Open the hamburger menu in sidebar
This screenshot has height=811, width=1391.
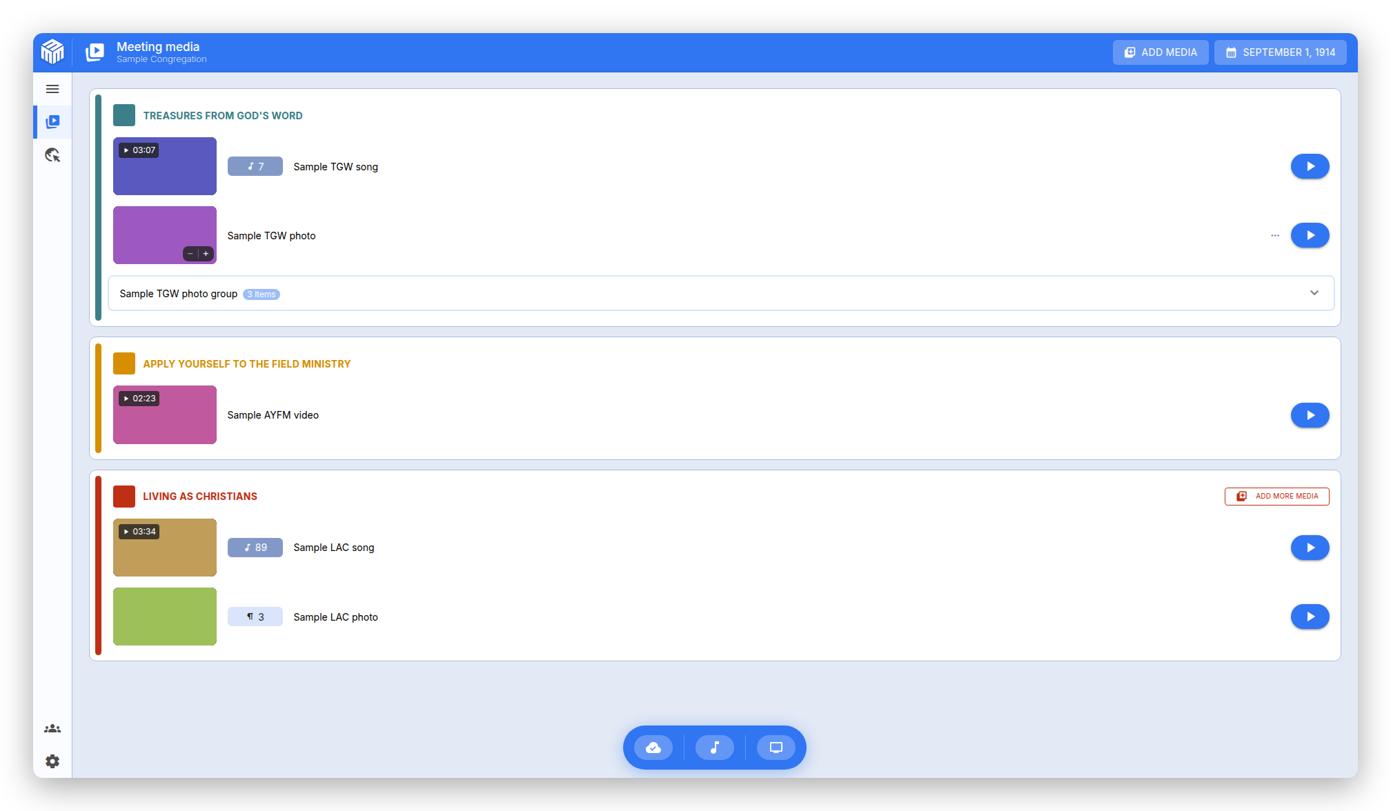point(52,89)
